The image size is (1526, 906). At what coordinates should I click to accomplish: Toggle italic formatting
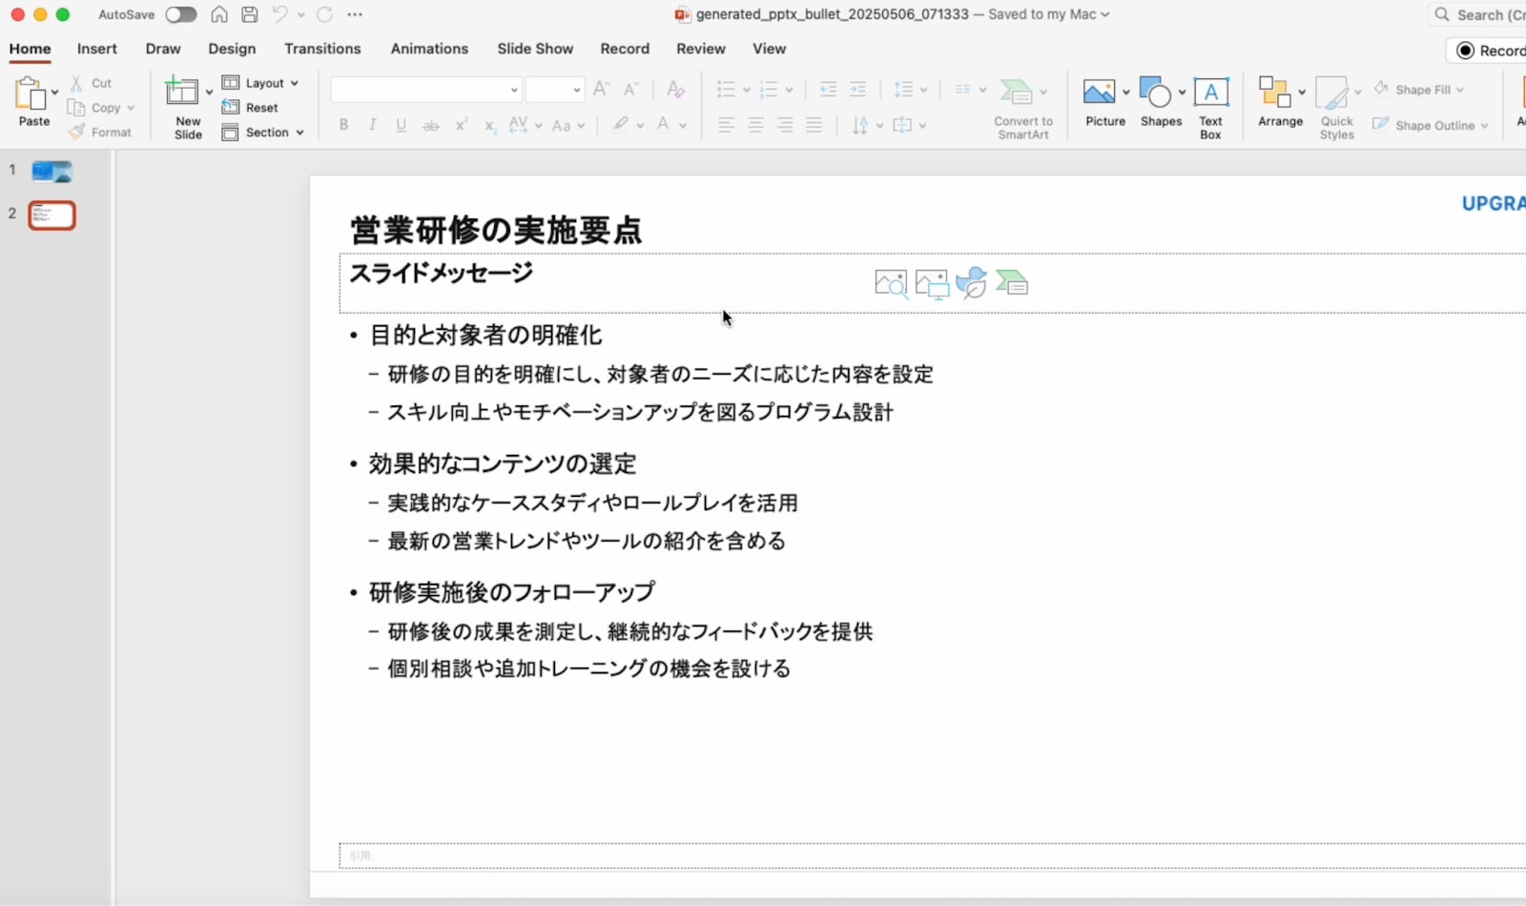pyautogui.click(x=372, y=125)
